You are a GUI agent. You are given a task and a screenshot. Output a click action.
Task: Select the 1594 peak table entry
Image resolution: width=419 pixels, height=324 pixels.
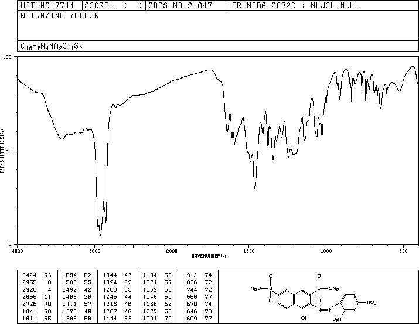[x=77, y=275]
